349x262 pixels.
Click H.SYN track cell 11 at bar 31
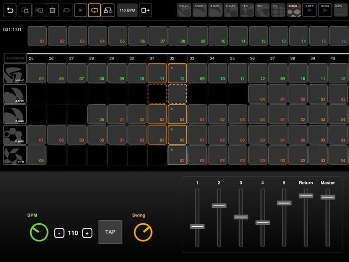(157, 74)
